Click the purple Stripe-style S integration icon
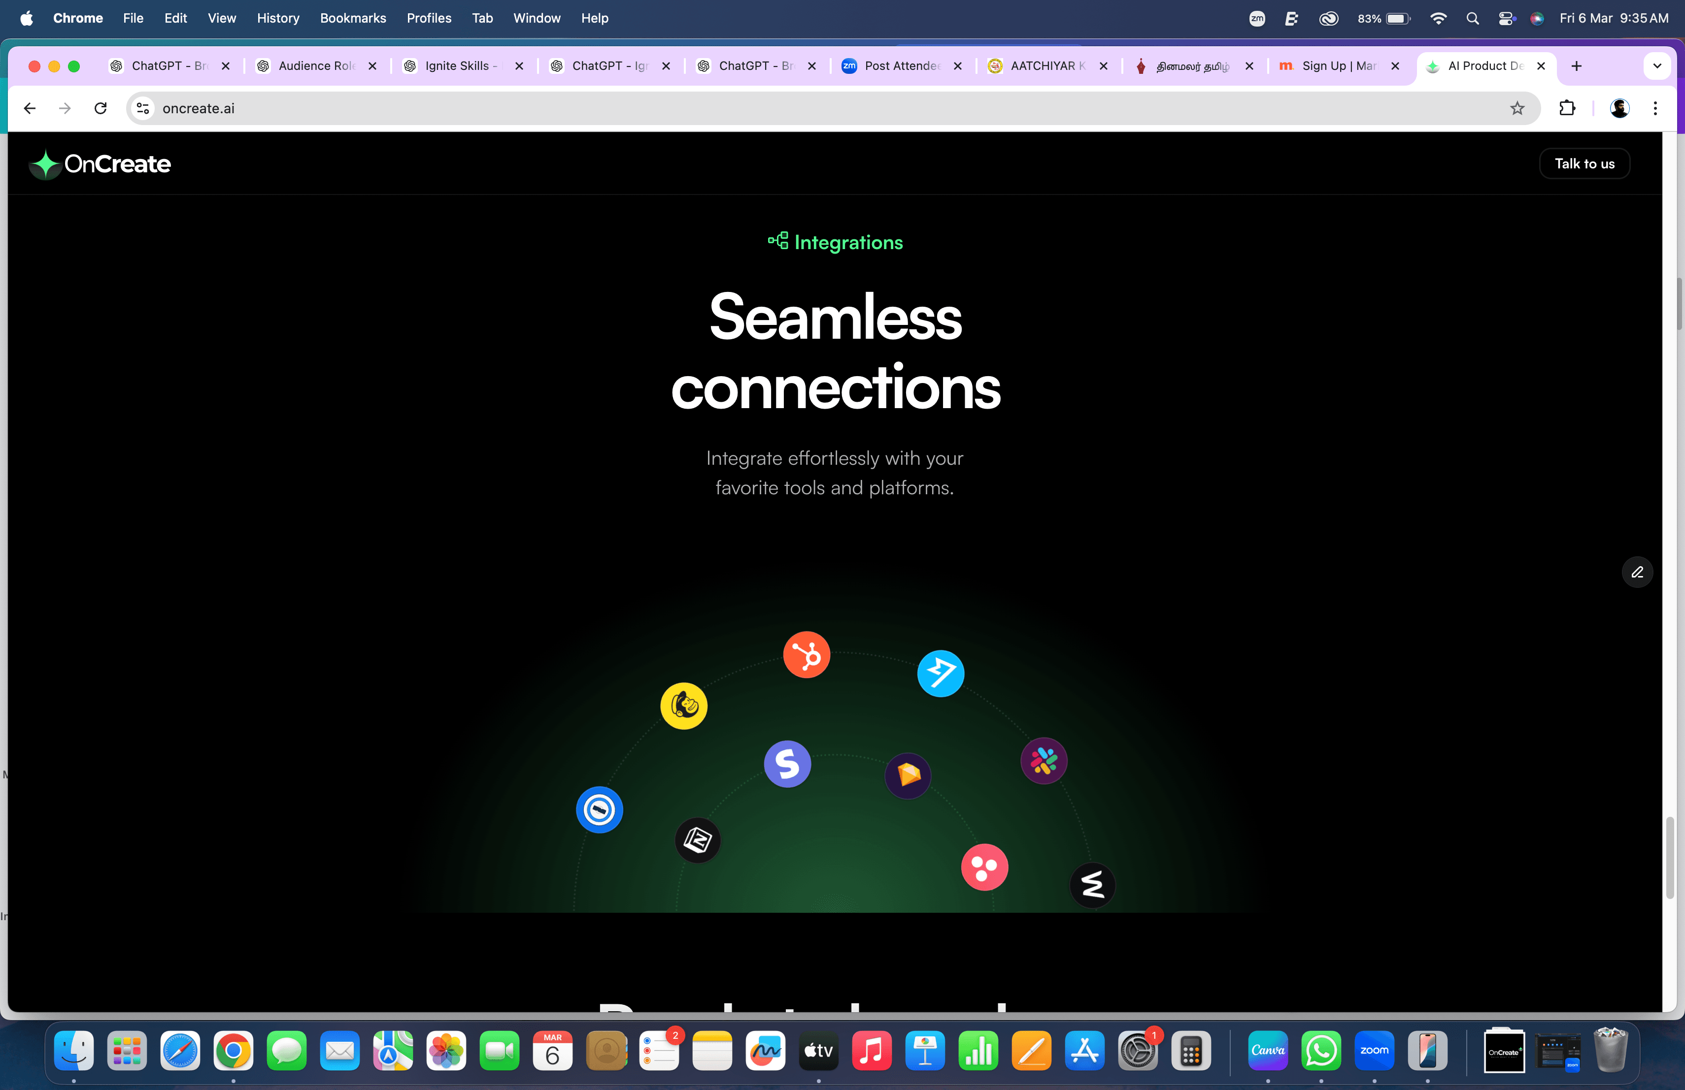Viewport: 1685px width, 1090px height. coord(787,764)
